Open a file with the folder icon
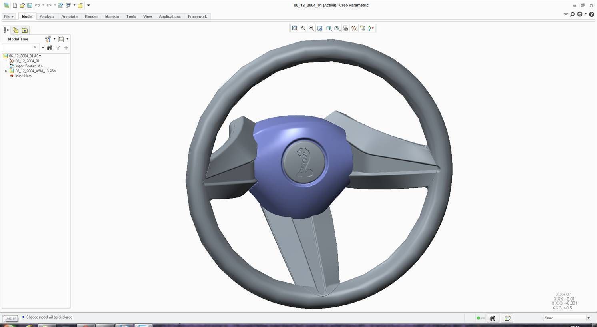This screenshot has width=597, height=327. click(22, 5)
